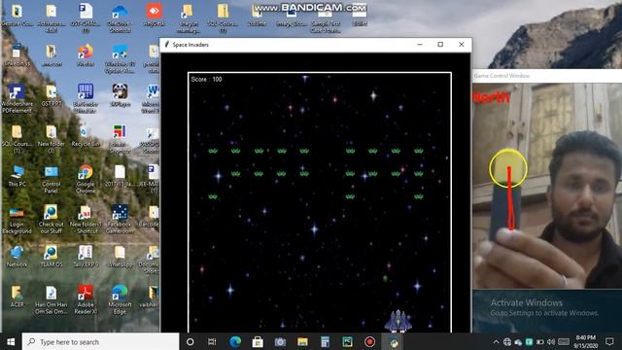Click the red North direction label
Screen dimensions: 622x350
coord(491,97)
